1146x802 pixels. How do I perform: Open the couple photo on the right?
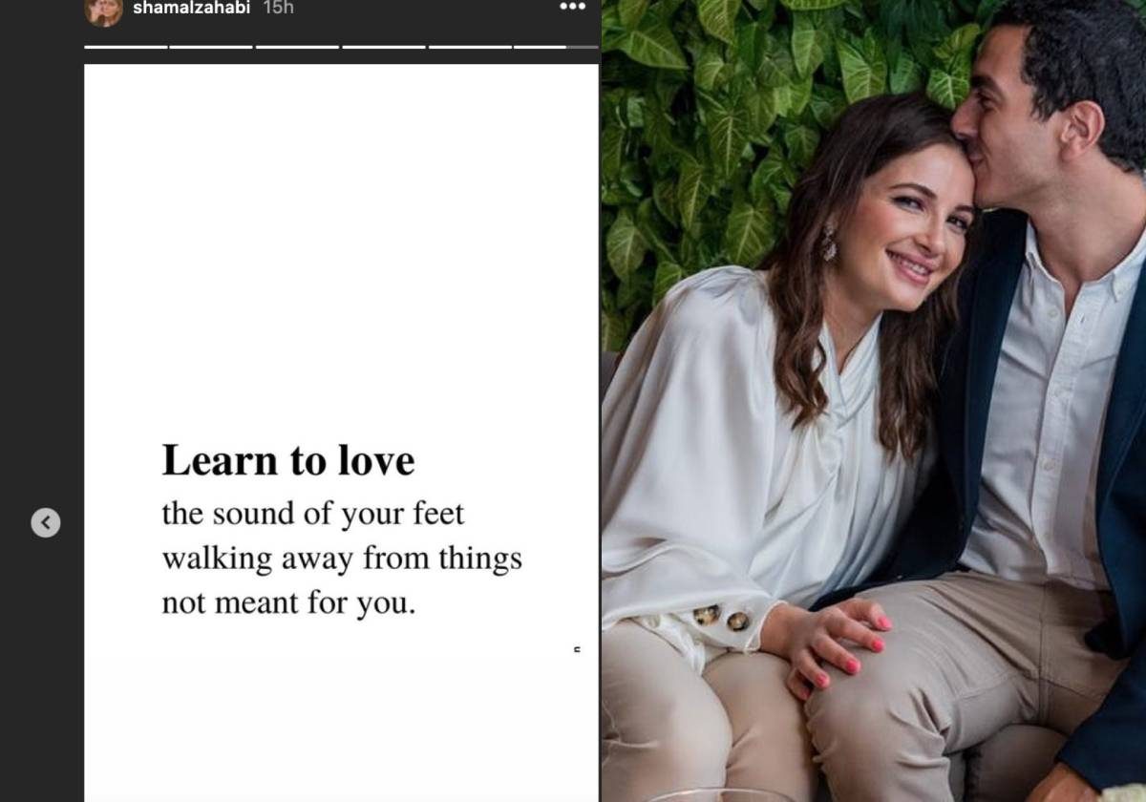click(x=874, y=401)
